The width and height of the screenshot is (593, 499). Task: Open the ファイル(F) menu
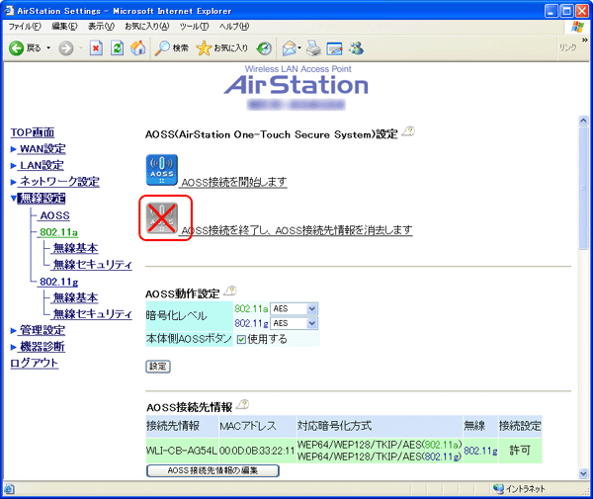25,27
